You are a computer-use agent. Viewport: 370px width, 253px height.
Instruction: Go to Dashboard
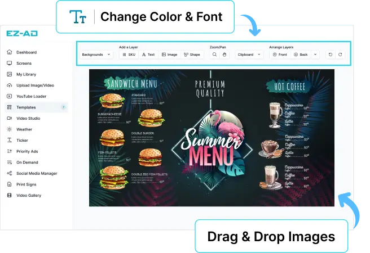click(x=27, y=52)
